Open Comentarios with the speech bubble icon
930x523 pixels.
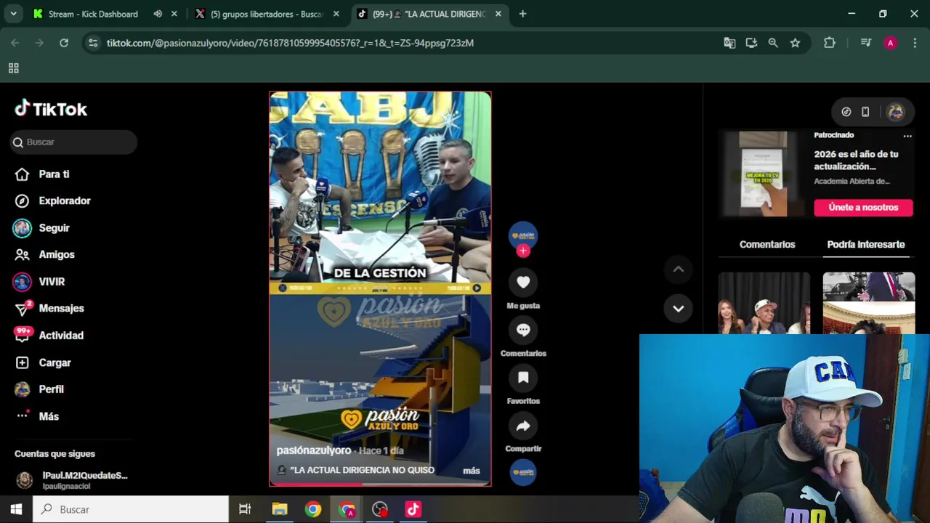point(523,330)
